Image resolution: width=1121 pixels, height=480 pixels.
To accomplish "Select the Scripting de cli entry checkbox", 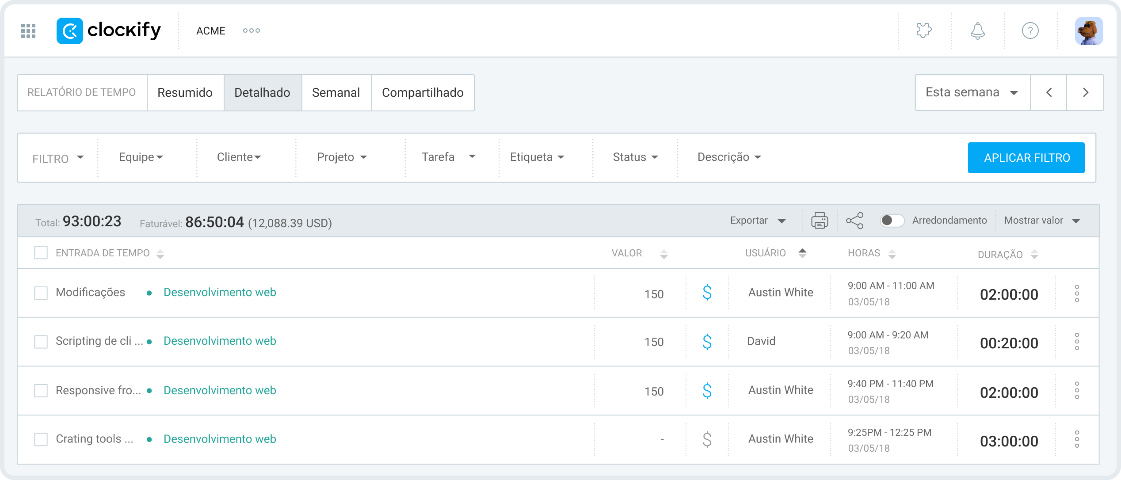I will (x=41, y=342).
